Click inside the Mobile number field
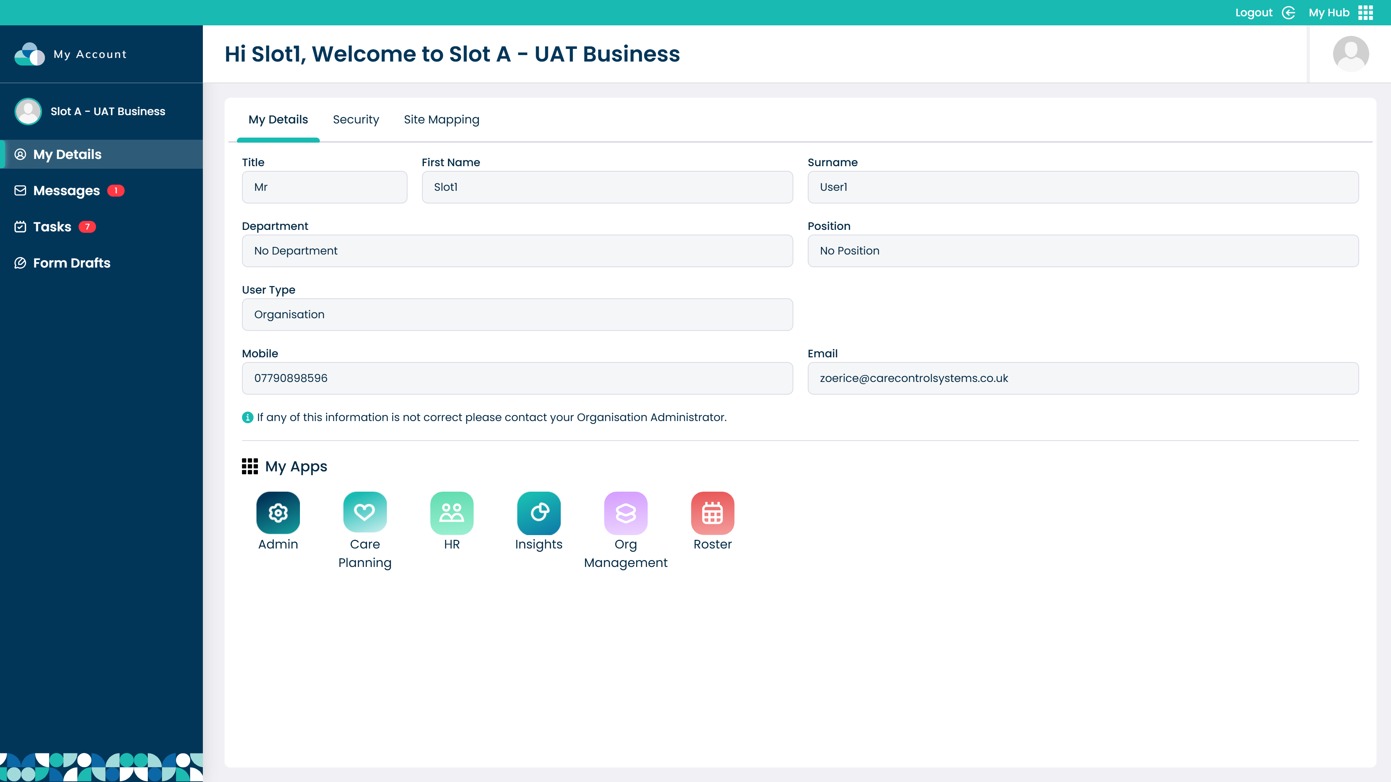Viewport: 1391px width, 782px height. coord(517,378)
